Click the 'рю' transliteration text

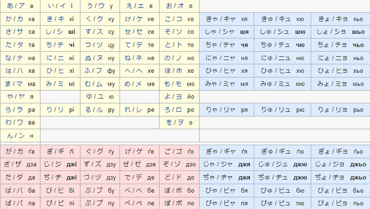[300, 110]
